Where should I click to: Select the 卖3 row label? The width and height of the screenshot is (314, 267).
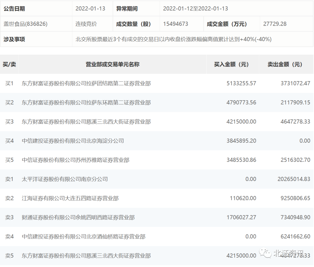pos(9,217)
